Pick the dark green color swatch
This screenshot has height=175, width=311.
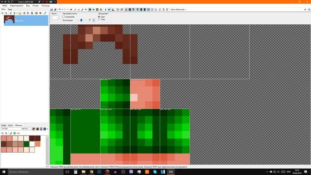pyautogui.click(x=26, y=144)
